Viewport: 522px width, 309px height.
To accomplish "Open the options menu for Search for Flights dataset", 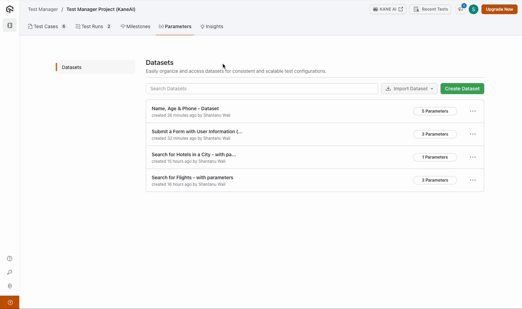I will (x=473, y=180).
